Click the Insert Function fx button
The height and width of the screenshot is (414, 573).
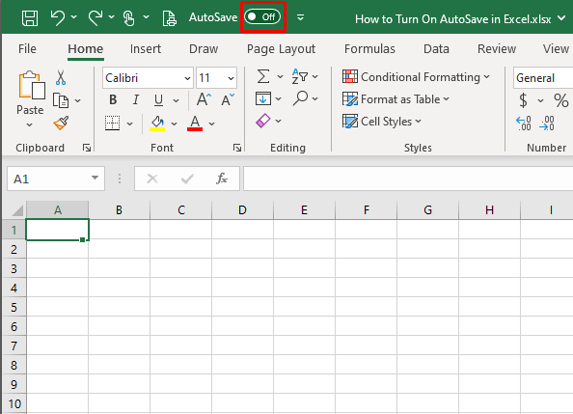point(222,179)
